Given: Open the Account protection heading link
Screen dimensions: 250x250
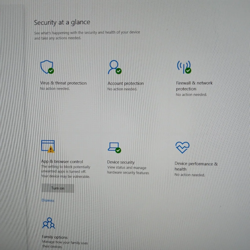Looking at the screenshot, I should [125, 83].
